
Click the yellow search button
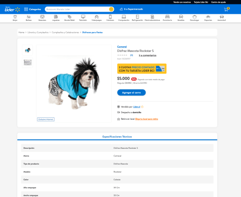pyautogui.click(x=111, y=9)
